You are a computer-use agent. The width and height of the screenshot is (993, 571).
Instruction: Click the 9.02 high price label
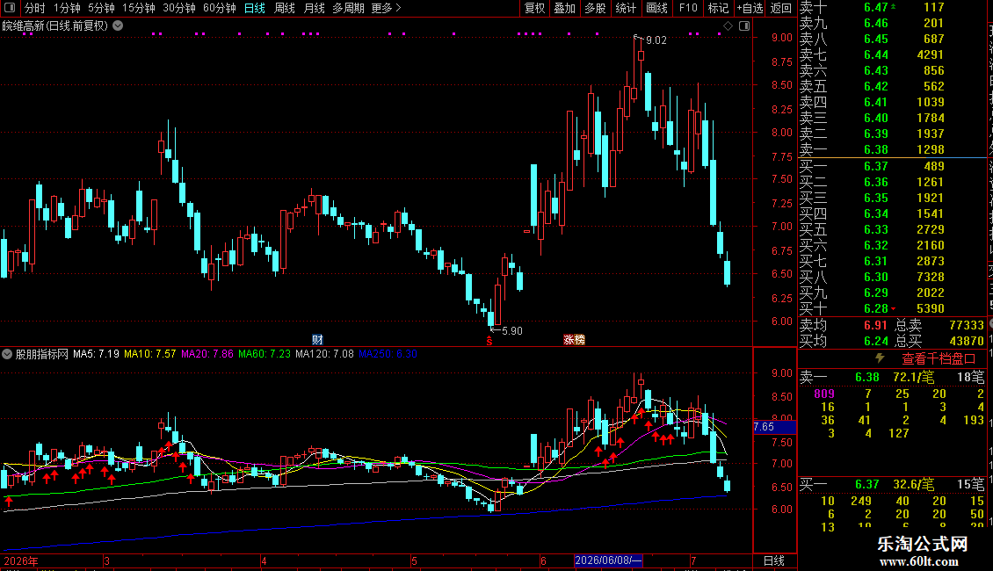tap(656, 40)
